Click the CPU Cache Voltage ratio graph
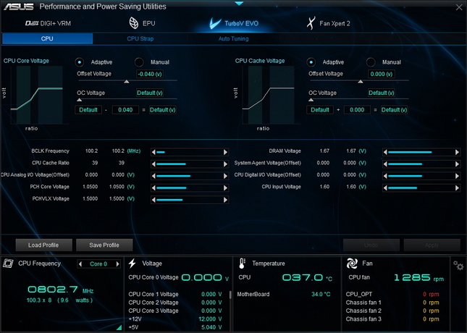Image resolution: width=467 pixels, height=333 pixels. [x=269, y=95]
